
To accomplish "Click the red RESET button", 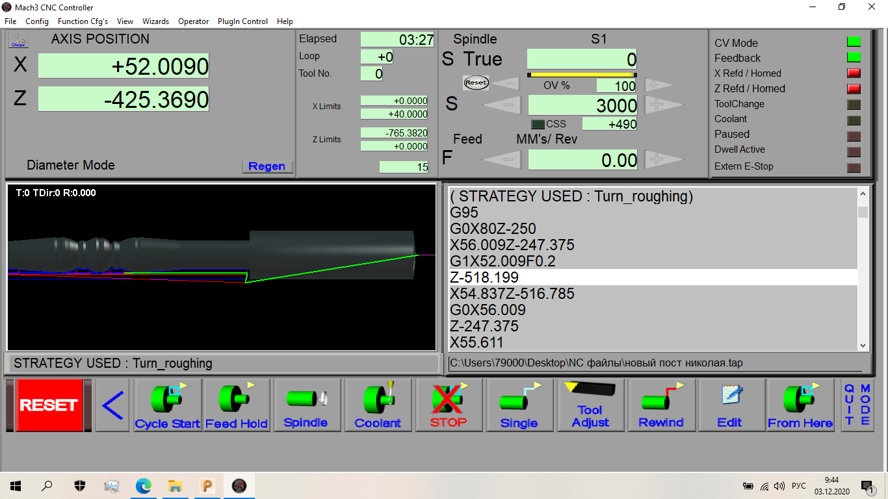I will [49, 405].
